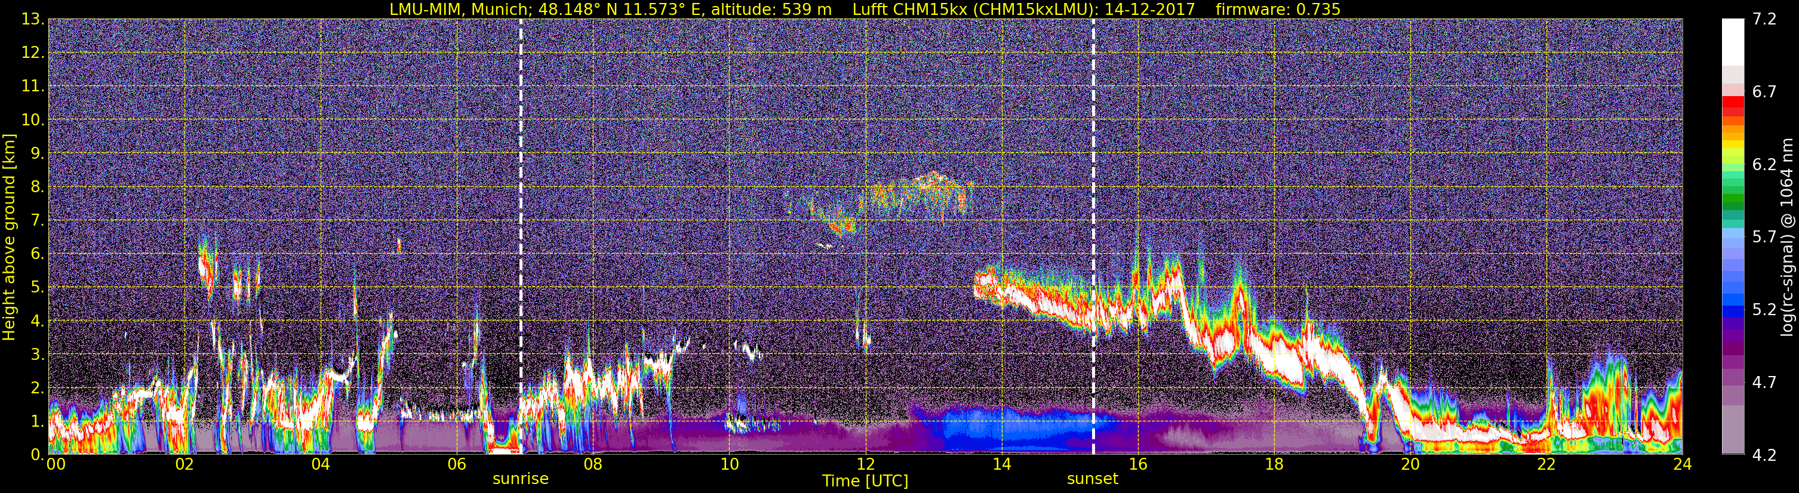Click the '00' time axis tick label

(56, 464)
